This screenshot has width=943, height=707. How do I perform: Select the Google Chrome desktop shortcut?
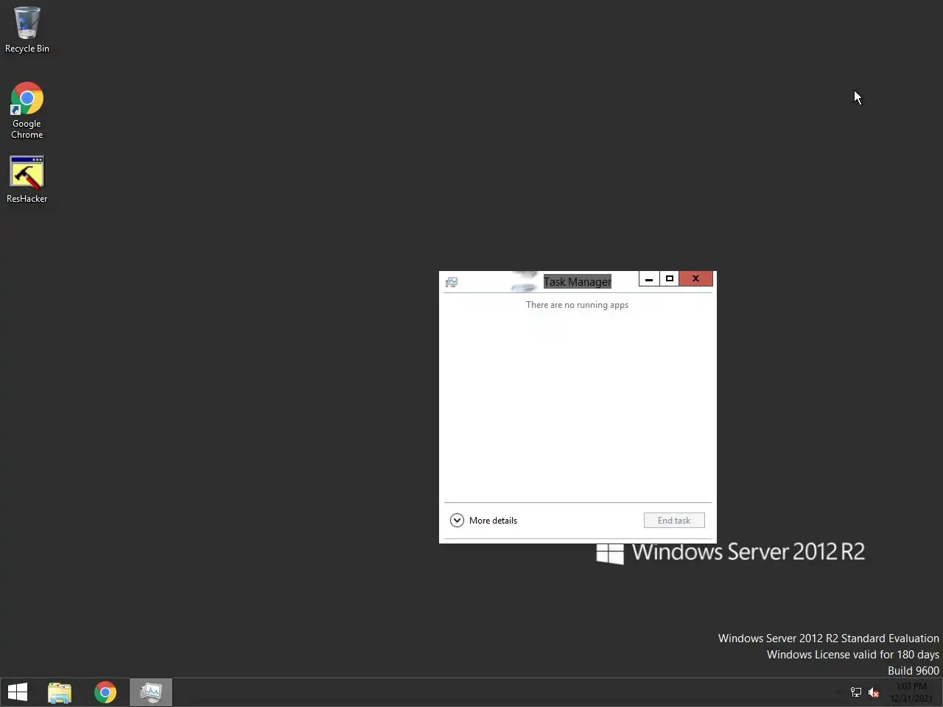coord(27,110)
